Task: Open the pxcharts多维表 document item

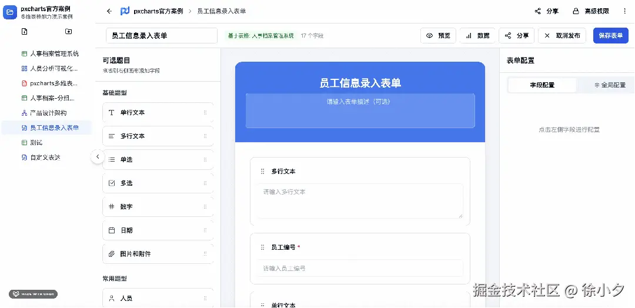Action: (x=46, y=83)
